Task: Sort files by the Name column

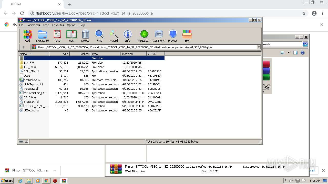Action: tap(34, 54)
